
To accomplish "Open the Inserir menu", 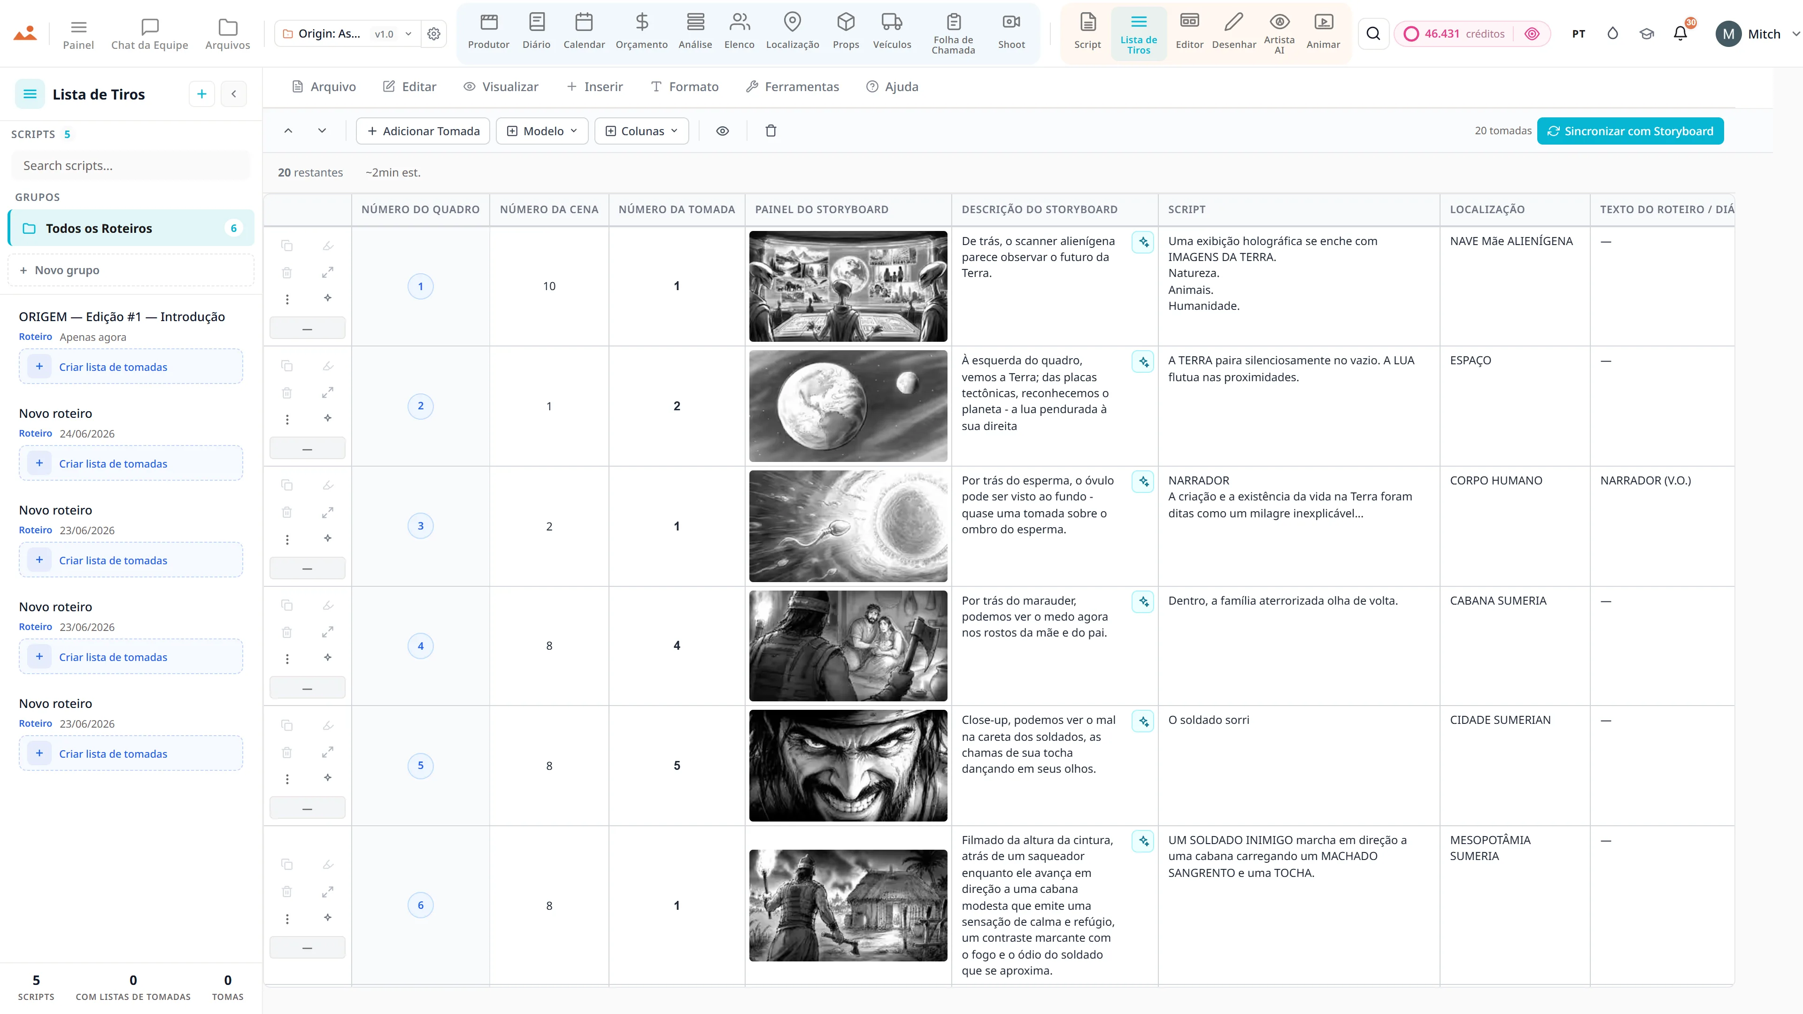I will [594, 87].
